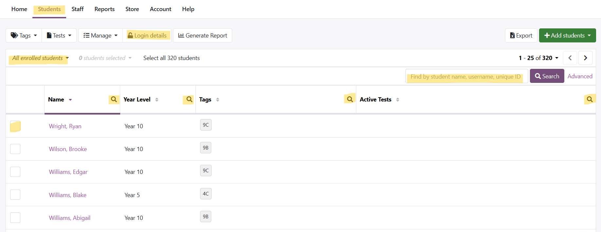Open the Staff tab
Image resolution: width=601 pixels, height=232 pixels.
tap(78, 9)
